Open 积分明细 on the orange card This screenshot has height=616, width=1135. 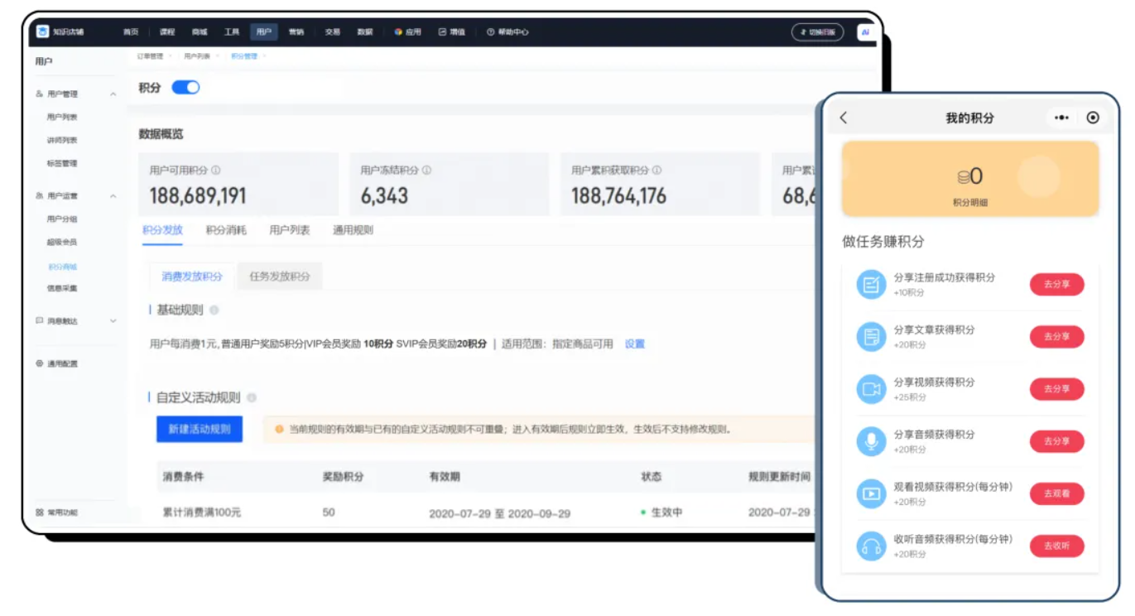[x=970, y=203]
